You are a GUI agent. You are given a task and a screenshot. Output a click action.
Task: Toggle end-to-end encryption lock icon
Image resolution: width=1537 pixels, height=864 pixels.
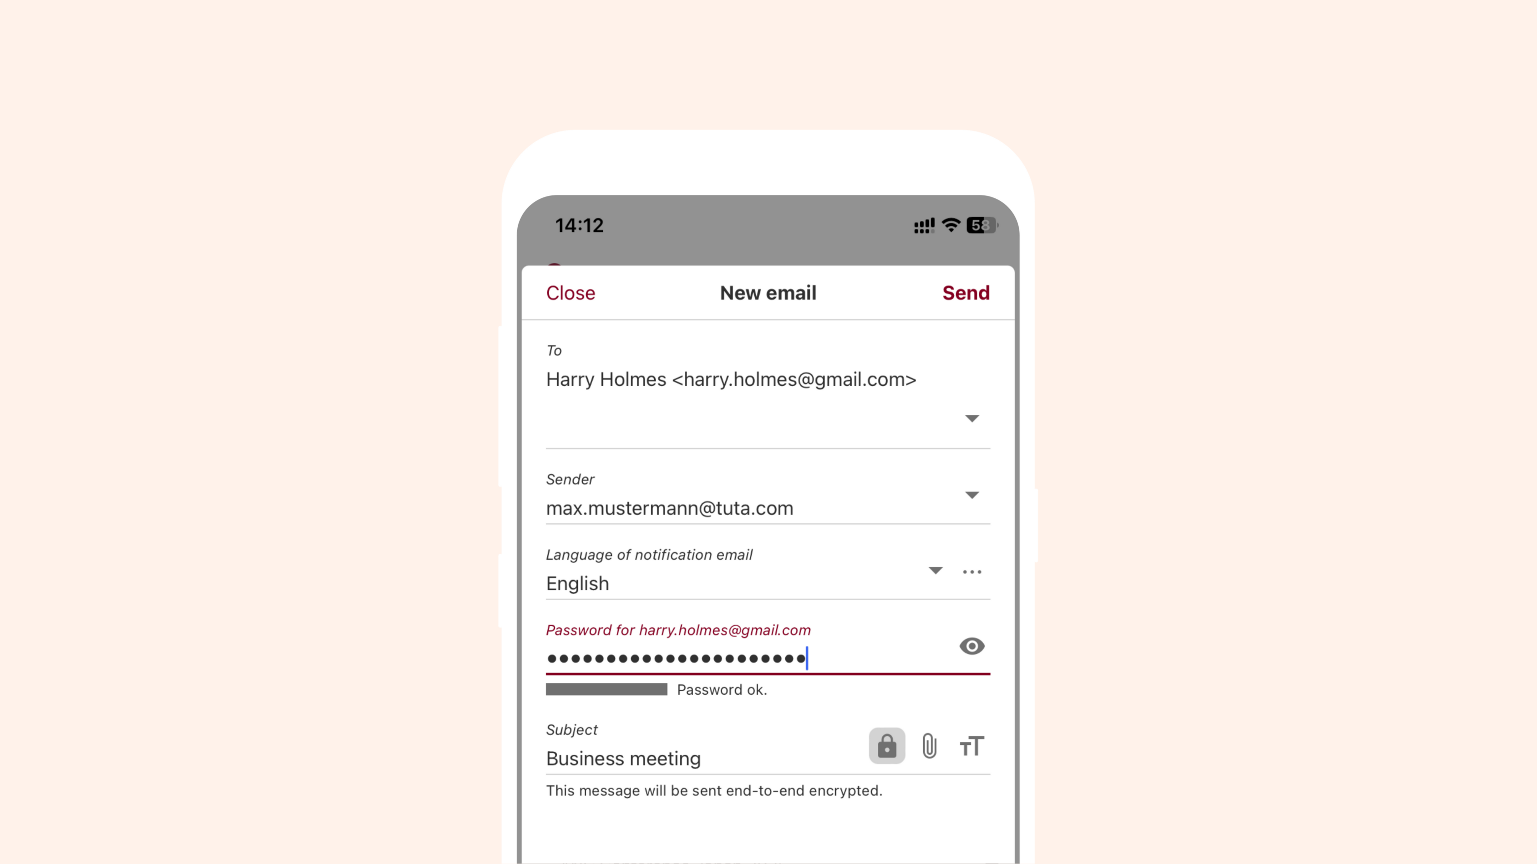[x=886, y=746]
